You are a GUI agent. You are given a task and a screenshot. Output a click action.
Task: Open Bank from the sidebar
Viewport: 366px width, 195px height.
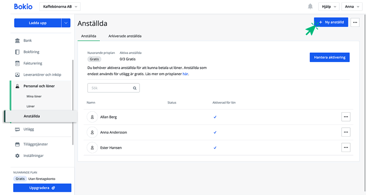coord(28,41)
